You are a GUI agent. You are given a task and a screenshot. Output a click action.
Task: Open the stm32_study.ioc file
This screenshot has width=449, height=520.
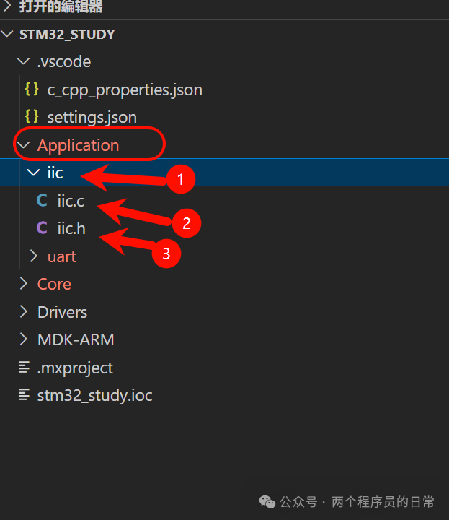coord(95,395)
